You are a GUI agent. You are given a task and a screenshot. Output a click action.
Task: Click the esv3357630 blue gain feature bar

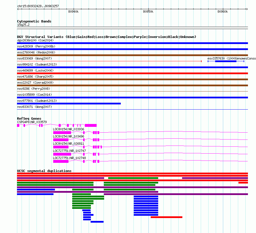[x=226, y=61]
